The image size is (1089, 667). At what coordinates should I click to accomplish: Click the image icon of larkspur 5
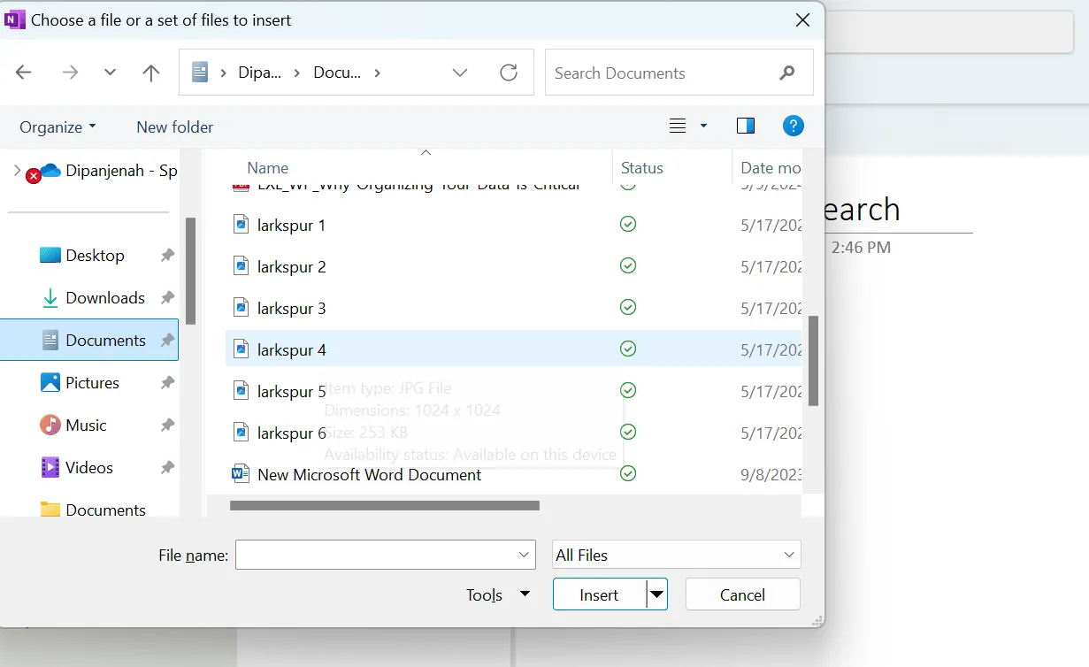[x=241, y=390]
